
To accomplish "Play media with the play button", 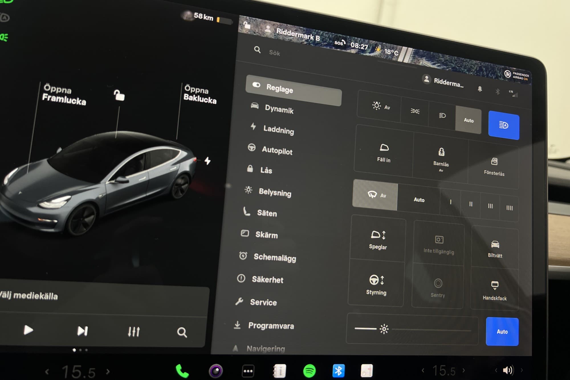I will tap(28, 330).
